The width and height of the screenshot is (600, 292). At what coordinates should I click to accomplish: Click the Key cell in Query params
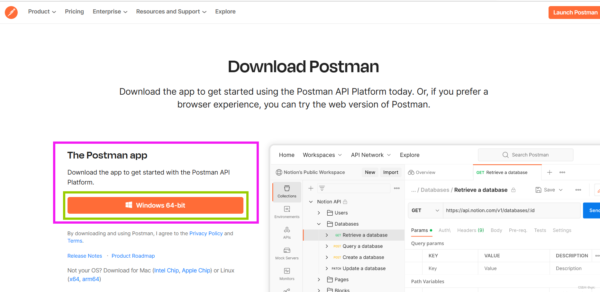coord(450,269)
